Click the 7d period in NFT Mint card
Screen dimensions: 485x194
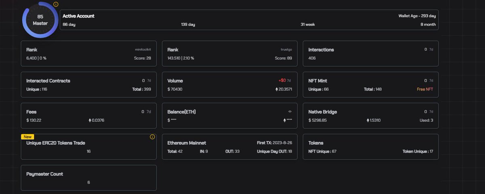click(x=431, y=81)
